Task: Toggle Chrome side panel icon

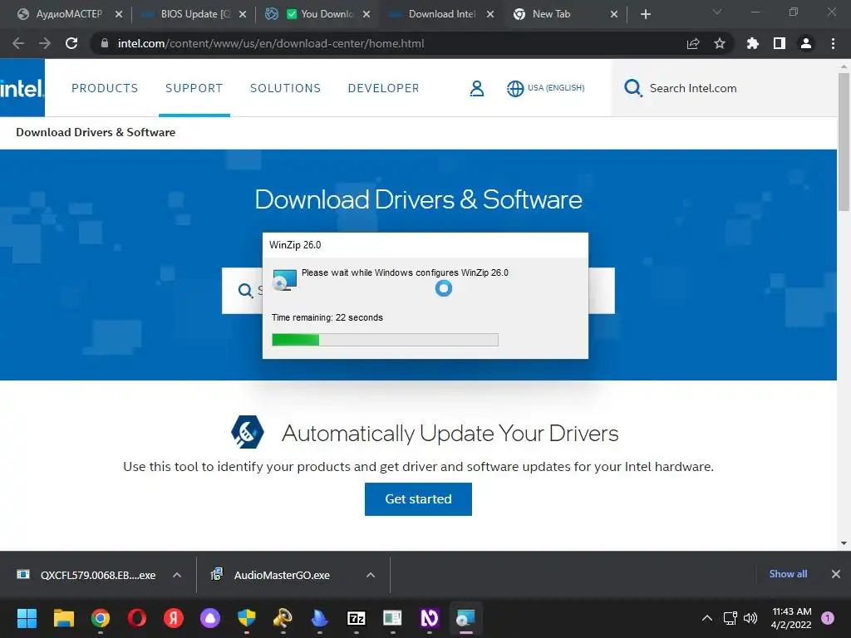Action: [780, 43]
